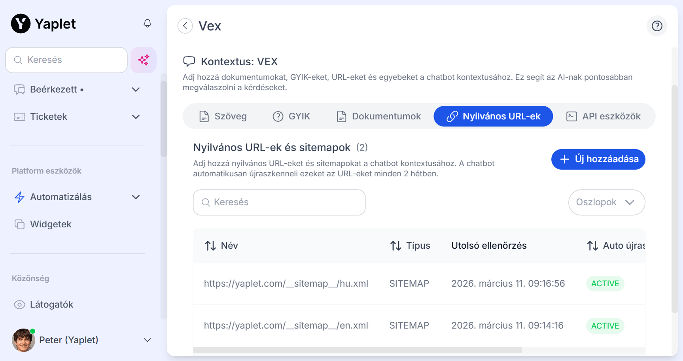683x361 pixels.
Task: Switch to the GYIK tab
Action: click(291, 116)
